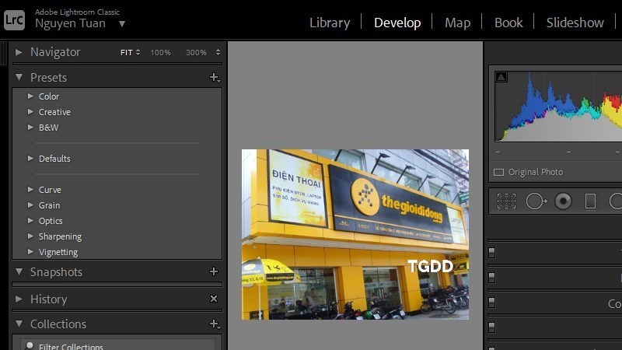The image size is (622, 350).
Task: Collapse the Presets panel
Action: click(x=19, y=77)
